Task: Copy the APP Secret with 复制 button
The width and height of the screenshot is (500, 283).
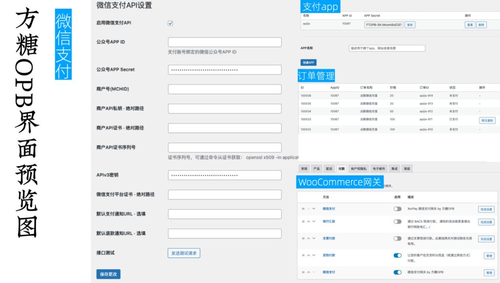Action: (x=410, y=24)
